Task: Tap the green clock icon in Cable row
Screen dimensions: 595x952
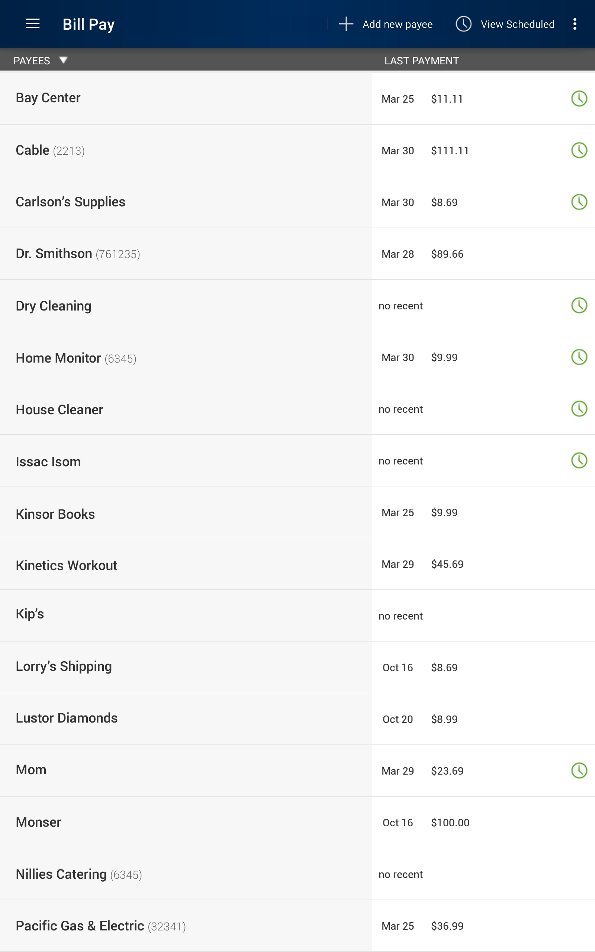Action: (x=579, y=150)
